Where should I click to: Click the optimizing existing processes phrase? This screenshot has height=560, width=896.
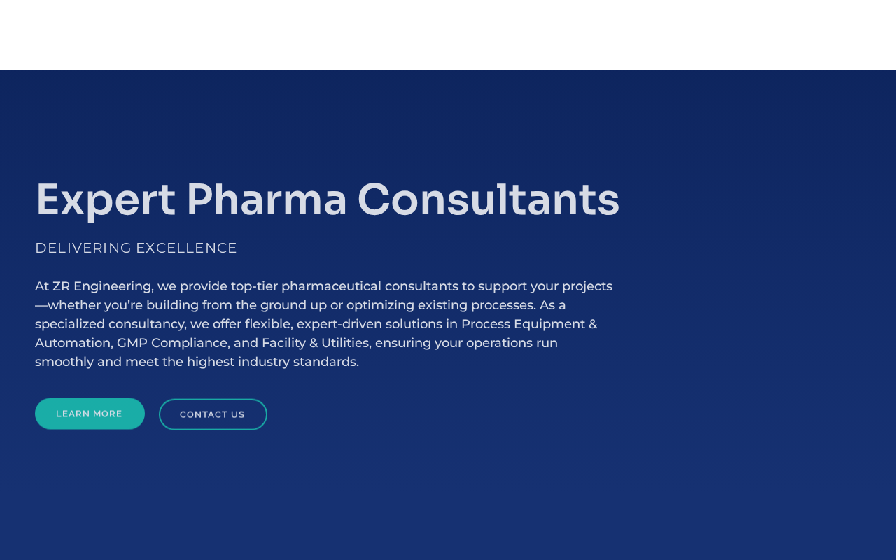click(440, 305)
